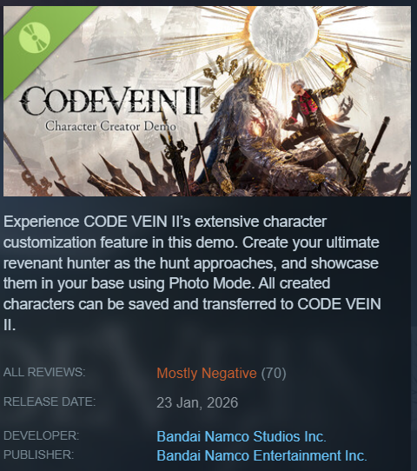Open Bandai Namco Entertainment Inc. publisher page
Image resolution: width=417 pixels, height=471 pixels.
click(261, 455)
